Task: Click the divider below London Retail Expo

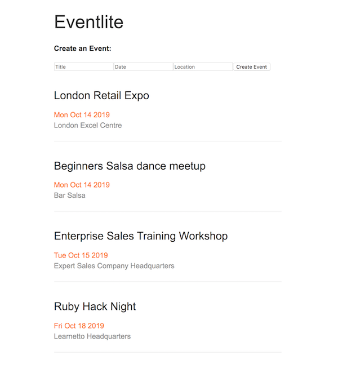Action: (167, 141)
